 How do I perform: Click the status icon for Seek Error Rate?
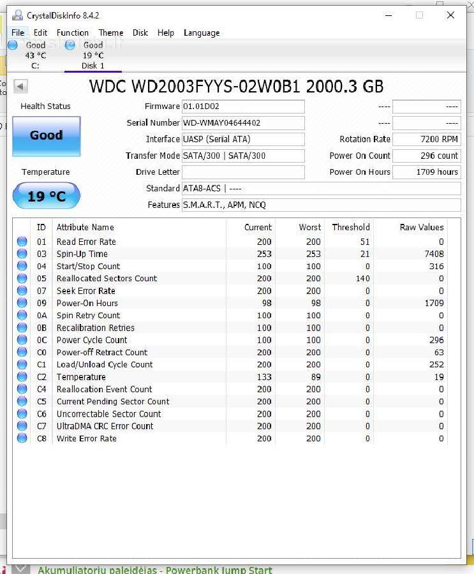click(x=22, y=290)
